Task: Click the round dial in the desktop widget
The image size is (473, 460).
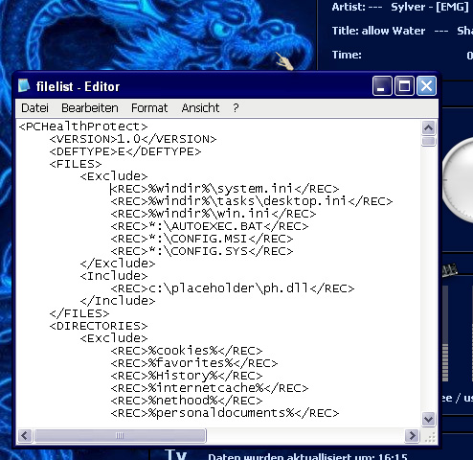Action: [x=459, y=181]
